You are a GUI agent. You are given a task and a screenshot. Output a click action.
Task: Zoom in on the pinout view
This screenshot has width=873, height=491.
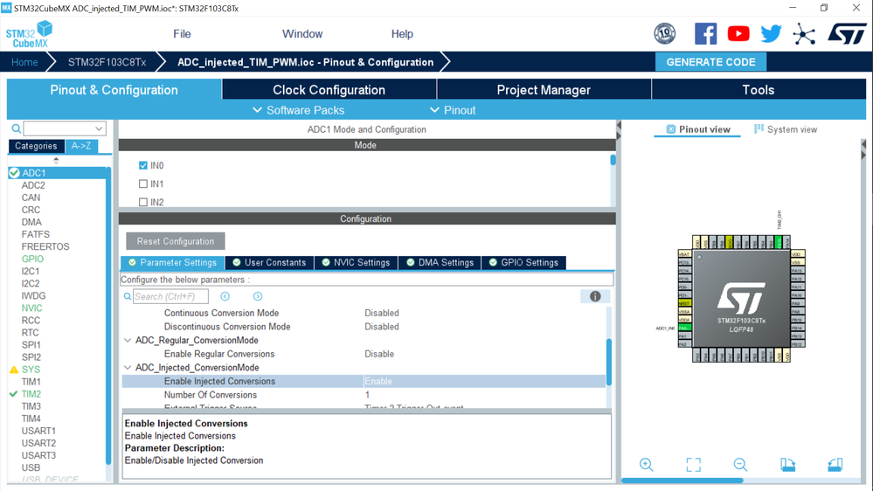[x=647, y=464]
